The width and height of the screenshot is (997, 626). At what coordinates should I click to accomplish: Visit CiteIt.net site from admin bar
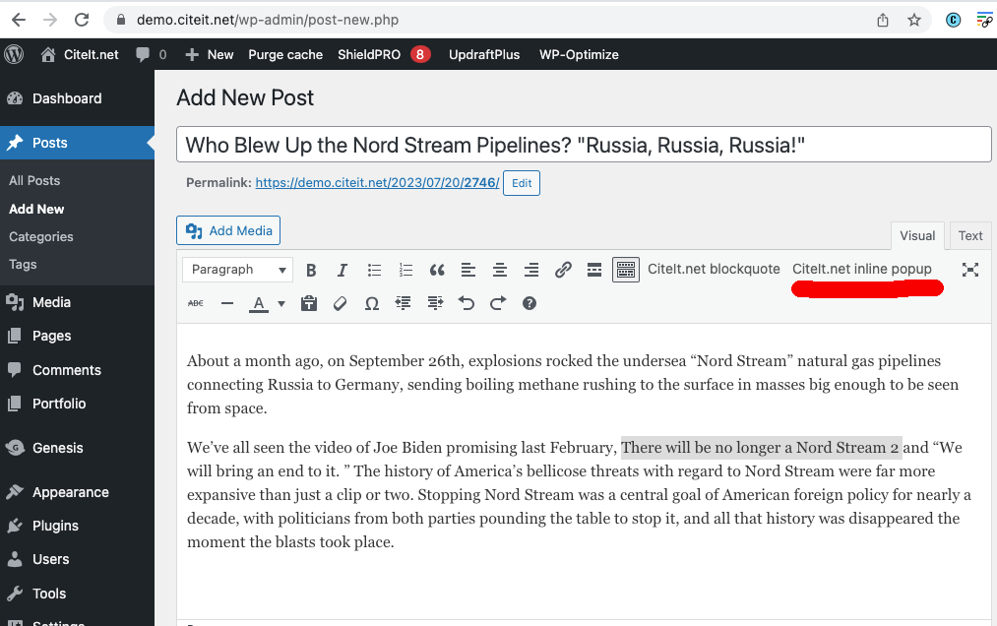(x=80, y=55)
